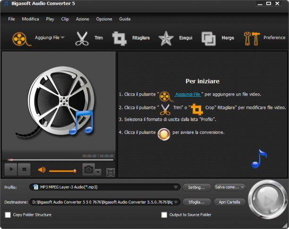
Task: Click the speaker volume mute icon
Action: [42, 170]
